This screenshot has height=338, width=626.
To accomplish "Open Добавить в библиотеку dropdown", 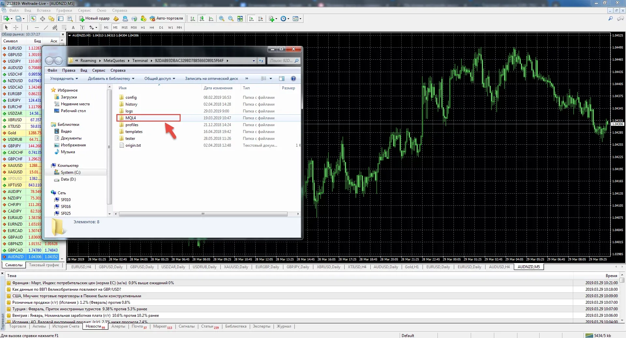I will click(111, 79).
